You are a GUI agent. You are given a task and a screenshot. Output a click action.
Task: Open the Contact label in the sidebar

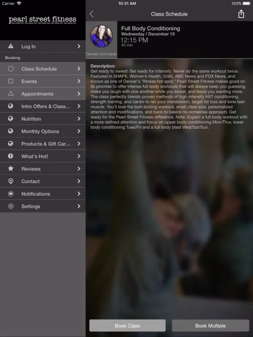[30, 181]
